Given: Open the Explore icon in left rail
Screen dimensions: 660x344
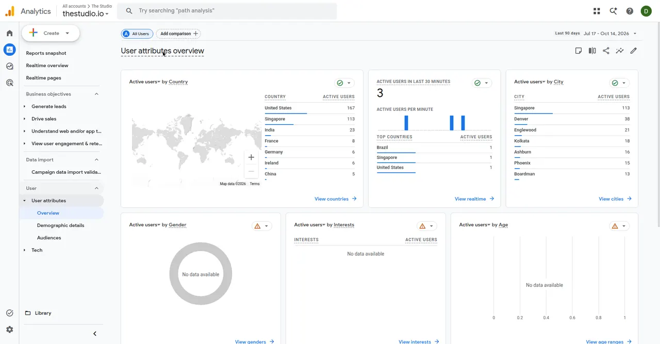Looking at the screenshot, I should [9, 66].
